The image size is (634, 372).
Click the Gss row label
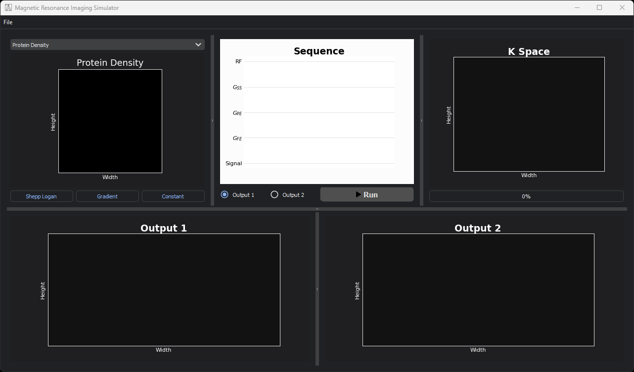click(x=237, y=87)
